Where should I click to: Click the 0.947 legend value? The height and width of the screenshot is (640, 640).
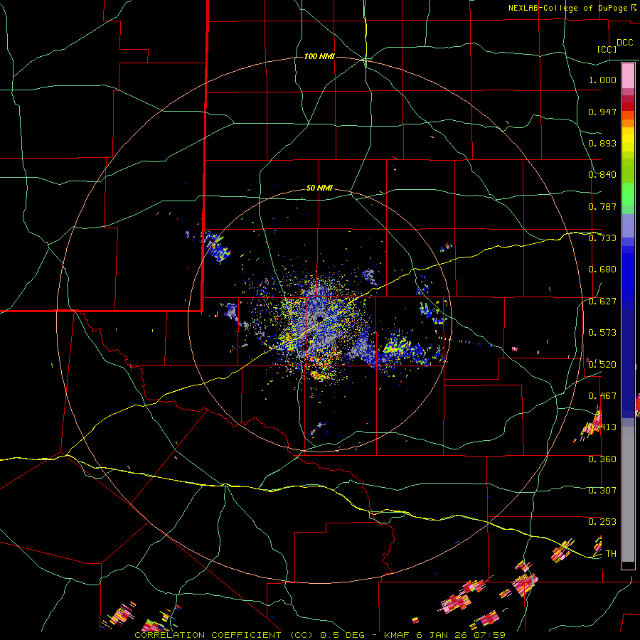tap(602, 112)
